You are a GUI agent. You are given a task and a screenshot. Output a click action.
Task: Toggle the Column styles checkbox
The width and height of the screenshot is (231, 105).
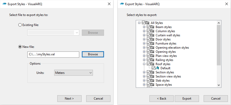pyautogui.click(x=148, y=31)
